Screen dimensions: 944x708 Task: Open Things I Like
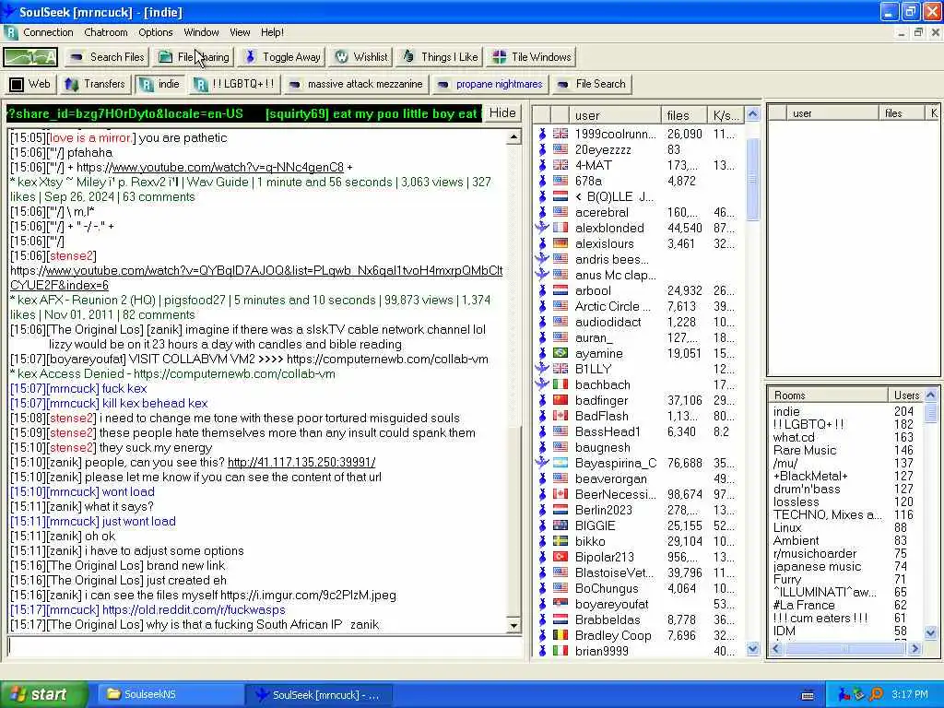pos(440,57)
